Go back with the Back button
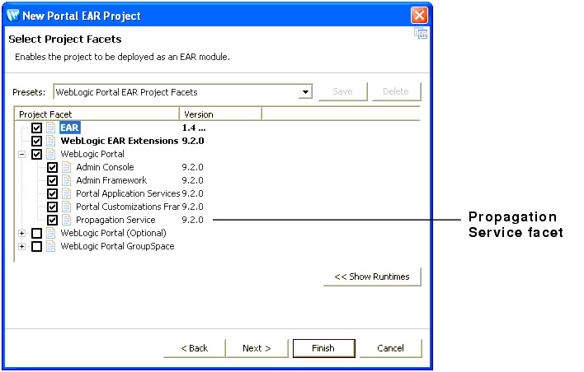The height and width of the screenshot is (372, 584). (194, 348)
